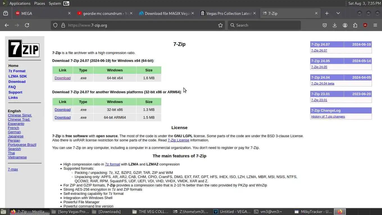Close the geordie mc conundrum tab
This screenshot has height=215, width=382.
(131, 13)
